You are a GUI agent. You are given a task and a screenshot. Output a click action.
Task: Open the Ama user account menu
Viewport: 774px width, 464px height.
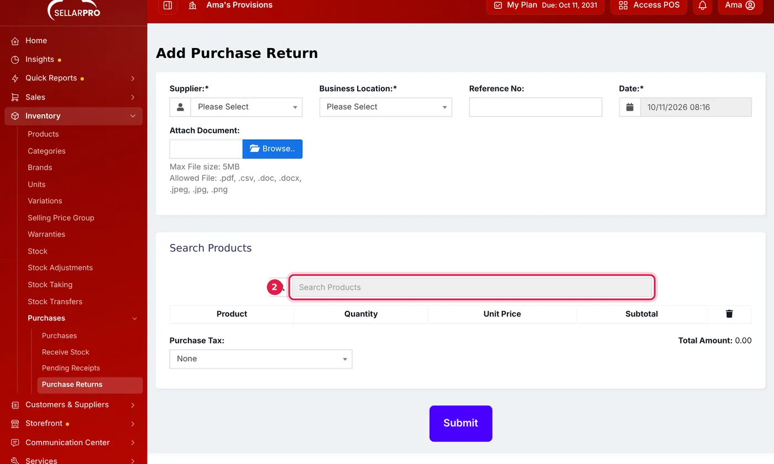(x=740, y=6)
